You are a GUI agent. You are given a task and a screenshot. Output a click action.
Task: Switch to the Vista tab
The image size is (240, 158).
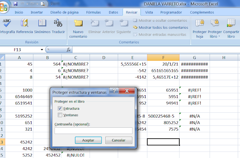pos(149,12)
